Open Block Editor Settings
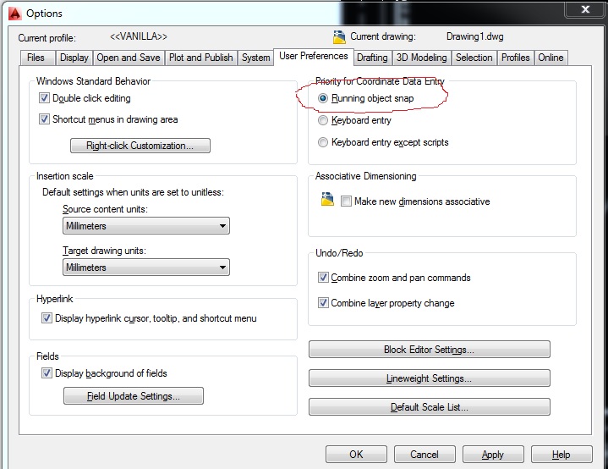The height and width of the screenshot is (469, 608). pos(429,350)
